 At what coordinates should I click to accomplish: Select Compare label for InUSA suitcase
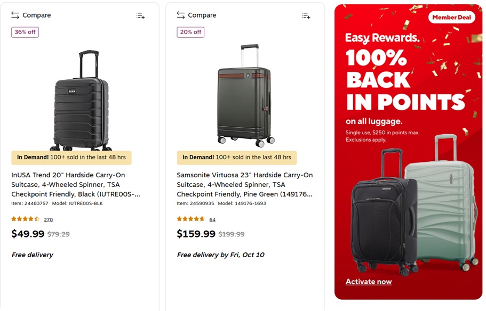(x=37, y=15)
